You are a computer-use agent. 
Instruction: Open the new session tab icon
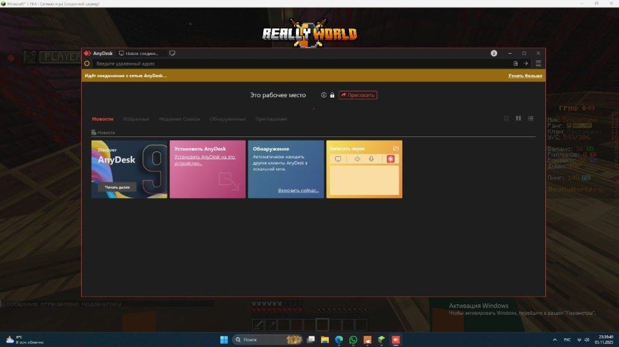click(172, 53)
